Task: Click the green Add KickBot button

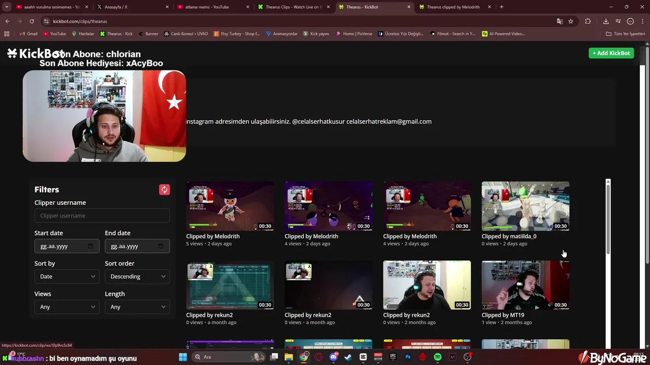Action: click(x=611, y=53)
